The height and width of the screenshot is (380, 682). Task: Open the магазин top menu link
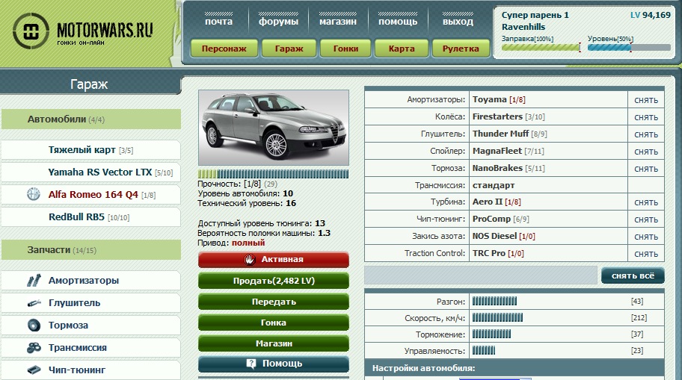(337, 22)
